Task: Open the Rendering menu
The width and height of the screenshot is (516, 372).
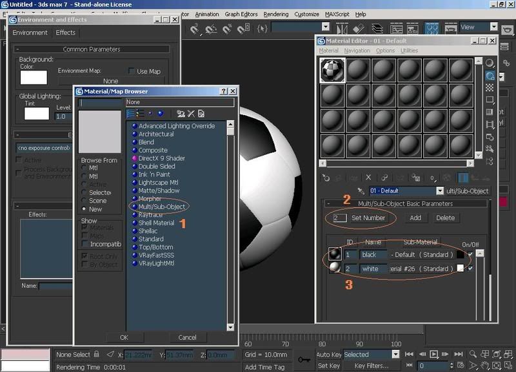Action: point(276,14)
